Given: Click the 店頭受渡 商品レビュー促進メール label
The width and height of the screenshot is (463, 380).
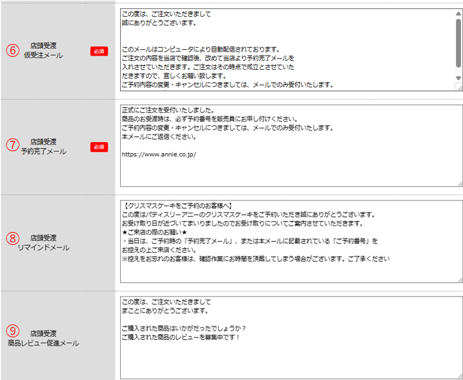Looking at the screenshot, I should coord(43,338).
